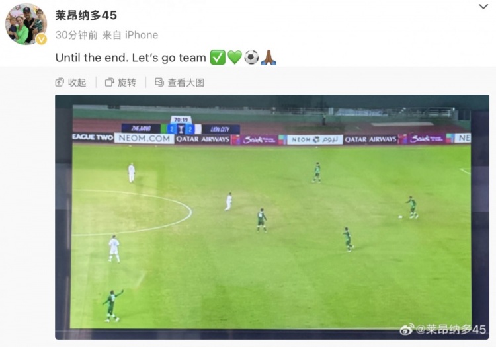Open the 莱昂纳多45 username link
Screen dimensions: 496x347
[86, 15]
